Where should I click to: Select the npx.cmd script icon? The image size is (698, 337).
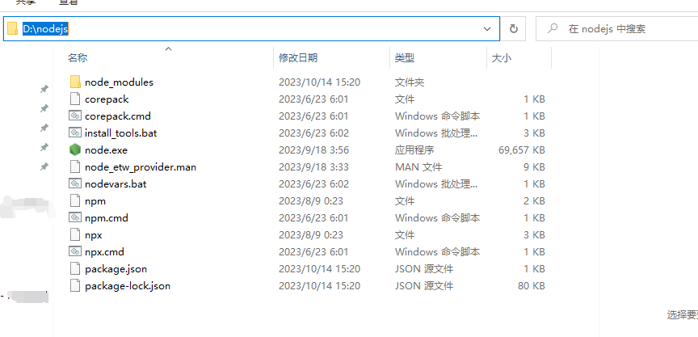75,251
